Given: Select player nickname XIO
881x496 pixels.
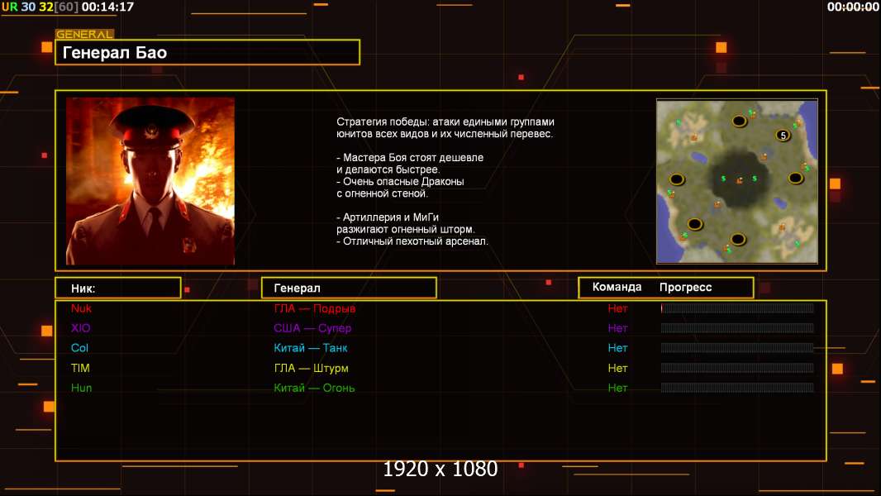Looking at the screenshot, I should pyautogui.click(x=80, y=328).
